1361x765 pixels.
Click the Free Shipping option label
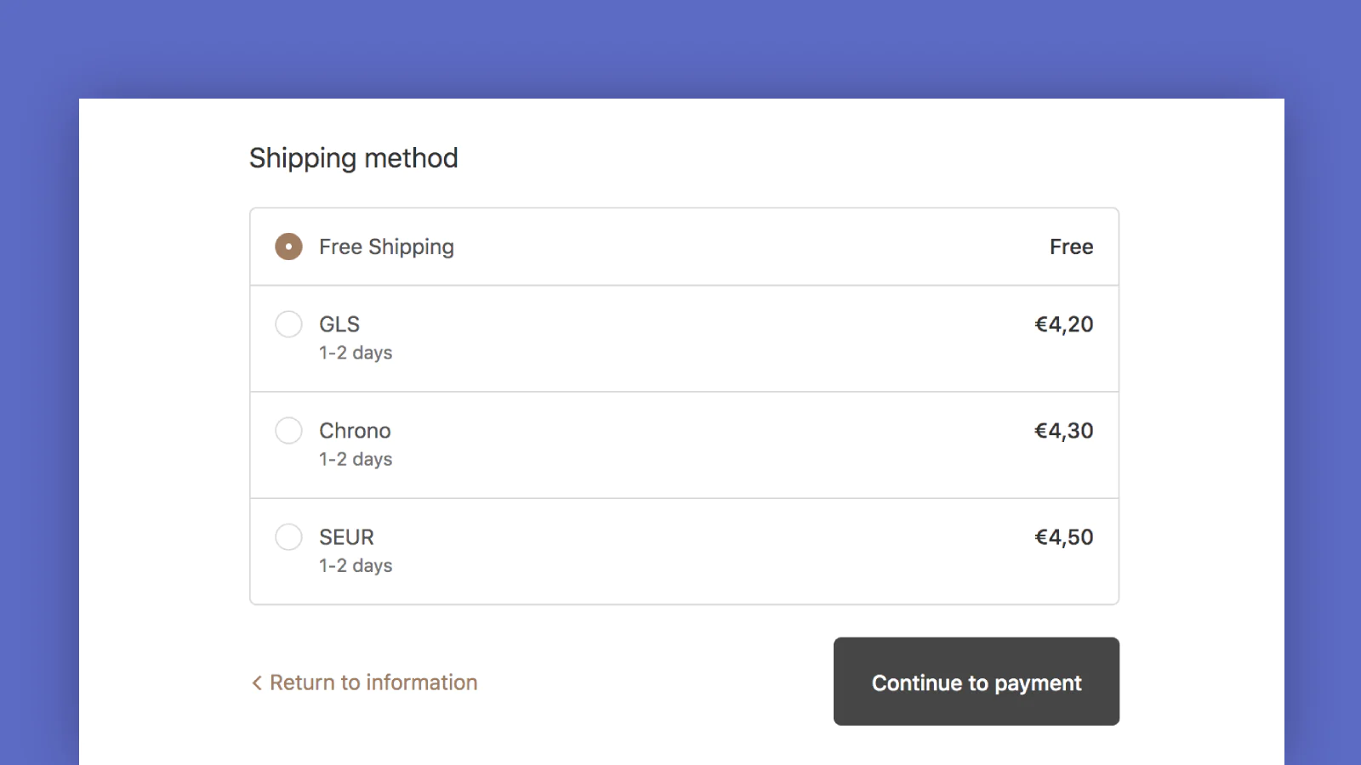click(386, 246)
